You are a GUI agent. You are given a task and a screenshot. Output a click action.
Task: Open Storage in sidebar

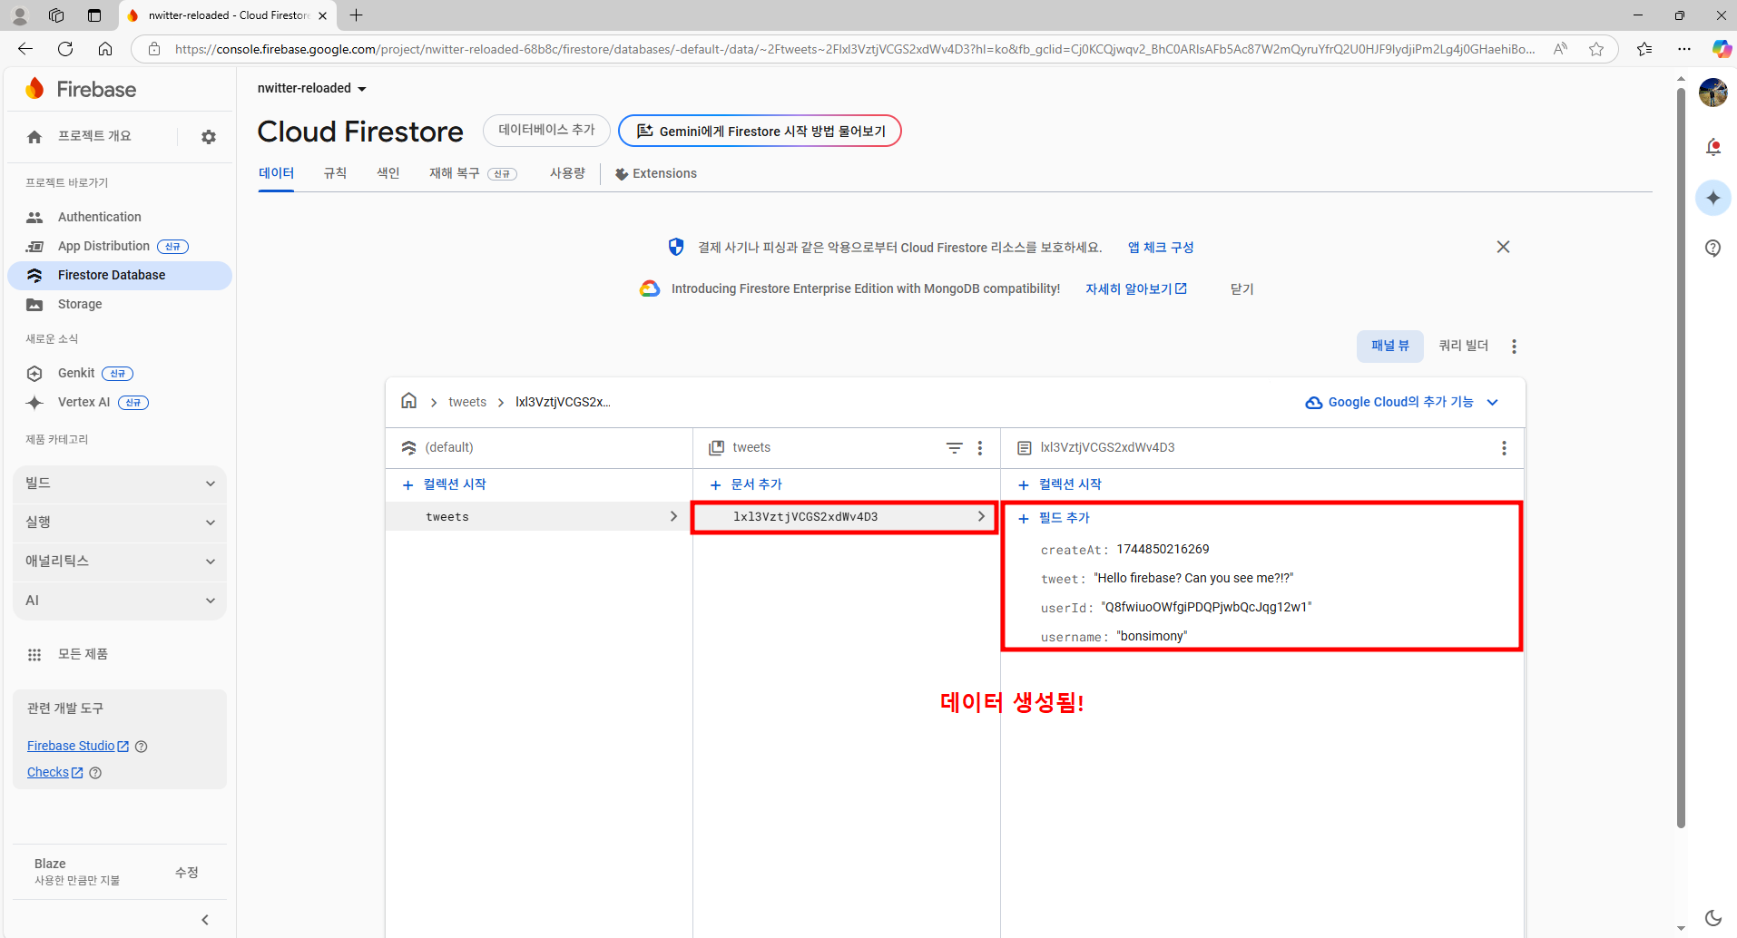pos(80,304)
